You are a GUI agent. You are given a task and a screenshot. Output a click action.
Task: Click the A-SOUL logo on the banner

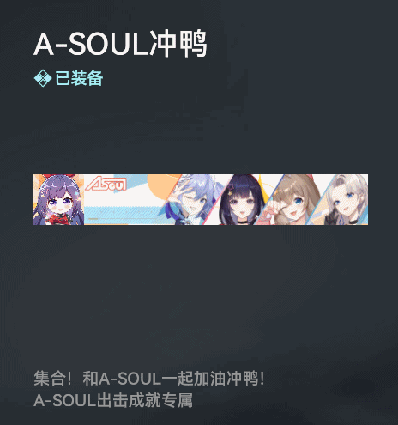106,184
